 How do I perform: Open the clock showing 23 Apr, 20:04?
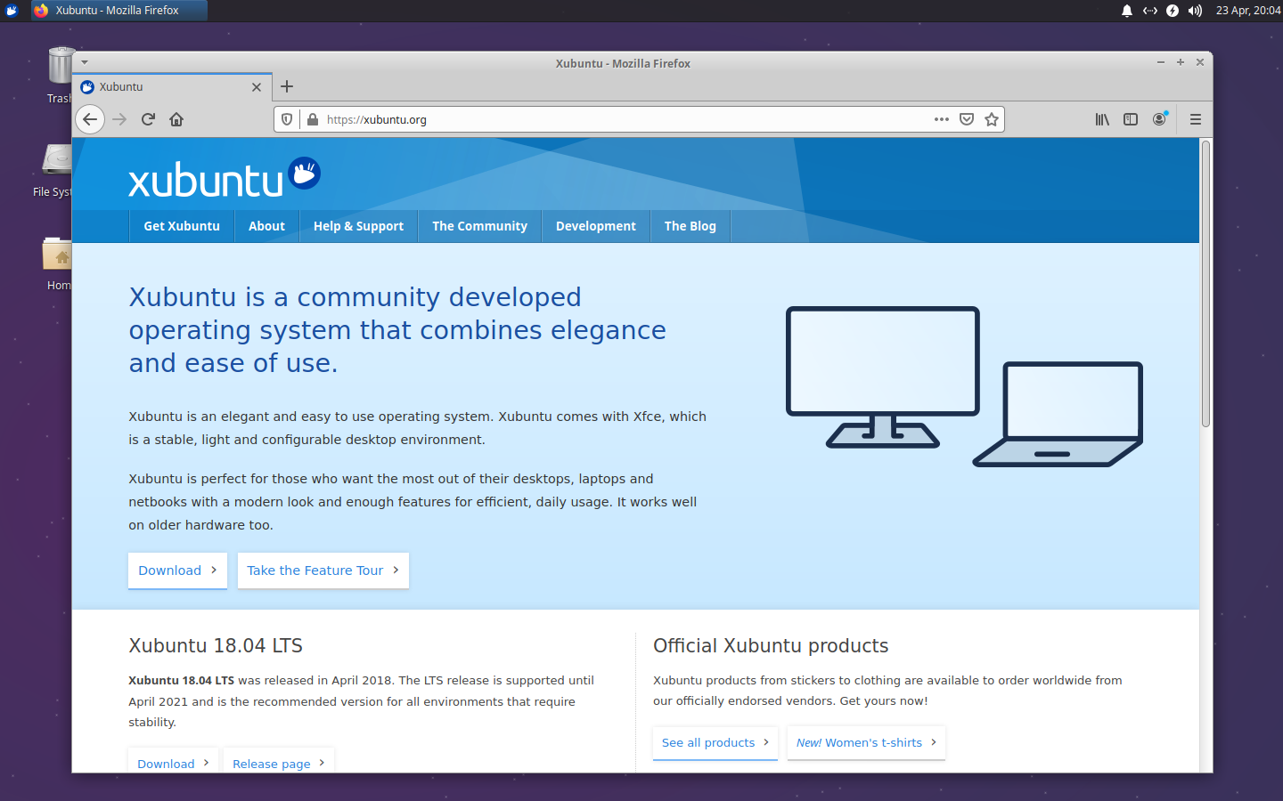[x=1248, y=11]
